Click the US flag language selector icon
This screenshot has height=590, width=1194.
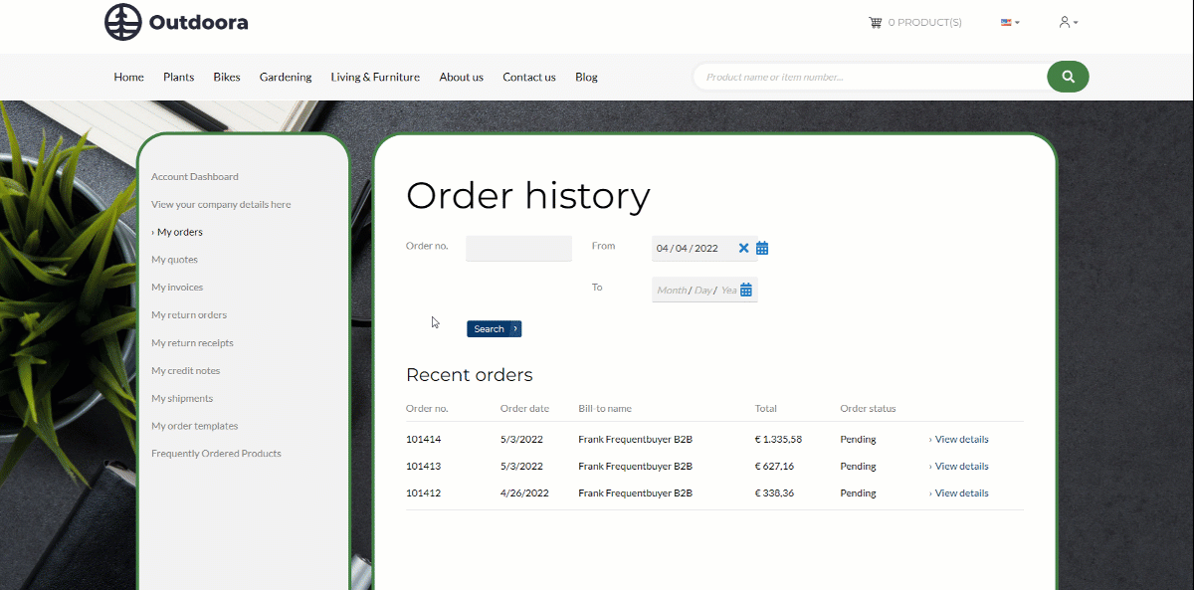(x=1005, y=21)
